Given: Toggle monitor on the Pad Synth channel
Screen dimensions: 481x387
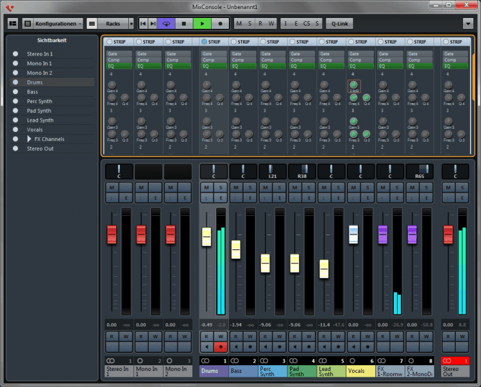Looking at the screenshot, I should pyautogui.click(x=295, y=347).
